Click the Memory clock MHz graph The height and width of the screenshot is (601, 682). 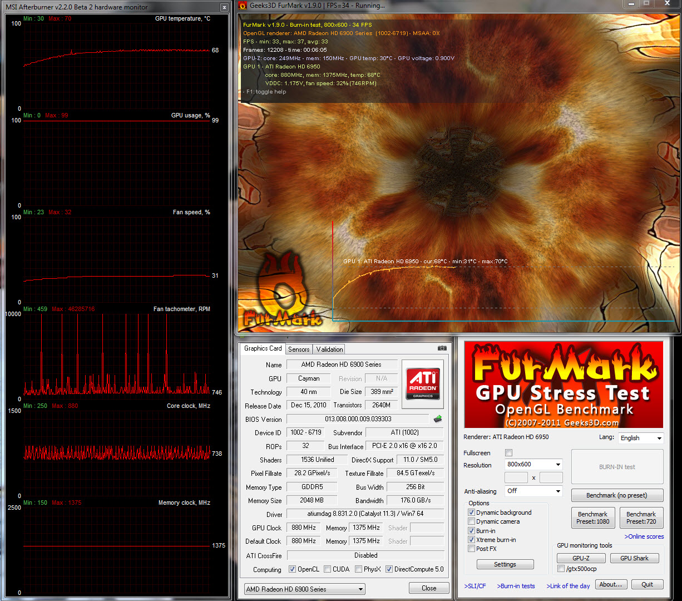point(117,550)
